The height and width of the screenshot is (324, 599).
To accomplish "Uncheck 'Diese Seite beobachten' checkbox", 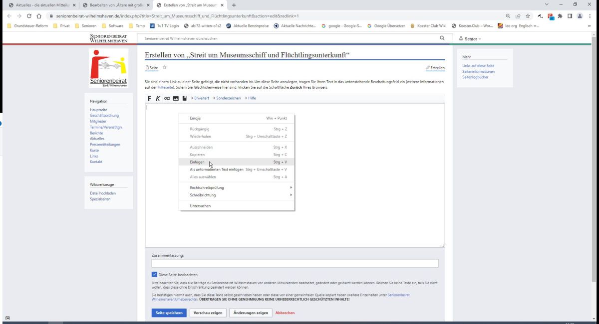I will (154, 275).
